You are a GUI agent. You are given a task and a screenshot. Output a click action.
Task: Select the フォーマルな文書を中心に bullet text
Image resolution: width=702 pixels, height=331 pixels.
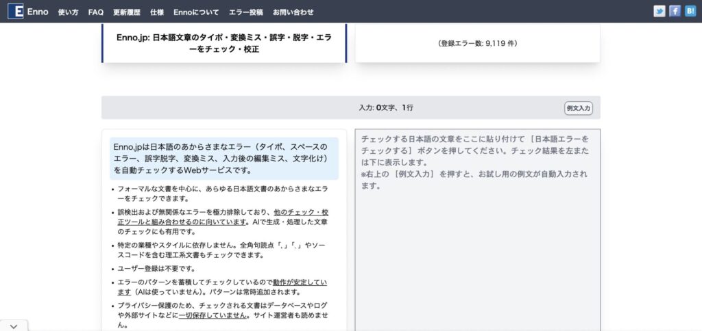pyautogui.click(x=222, y=194)
